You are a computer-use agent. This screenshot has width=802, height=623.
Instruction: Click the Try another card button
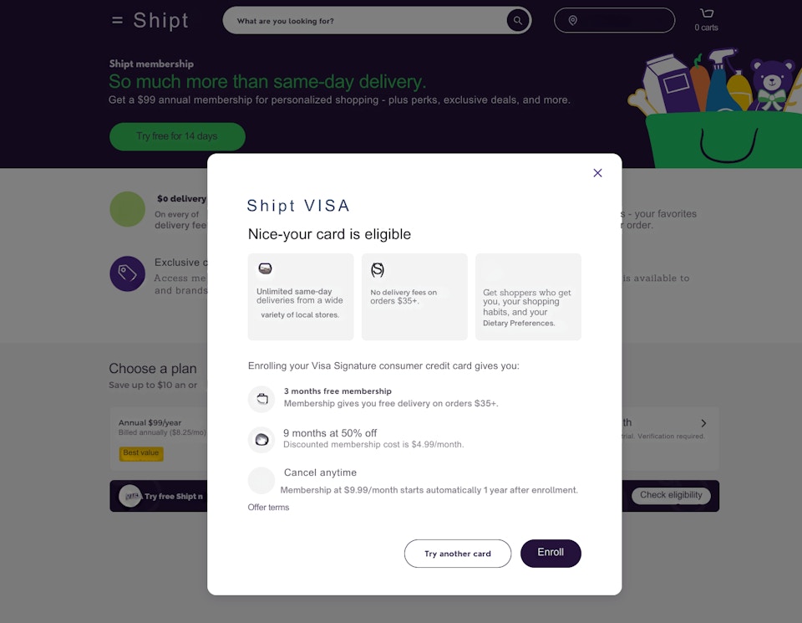(x=458, y=554)
